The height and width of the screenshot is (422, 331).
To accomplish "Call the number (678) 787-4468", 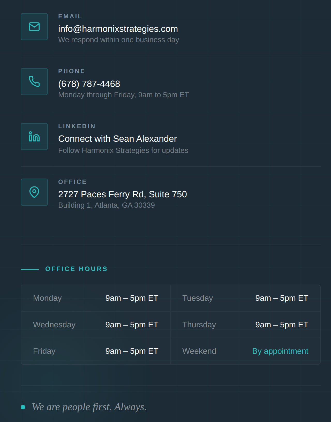I will tap(89, 84).
